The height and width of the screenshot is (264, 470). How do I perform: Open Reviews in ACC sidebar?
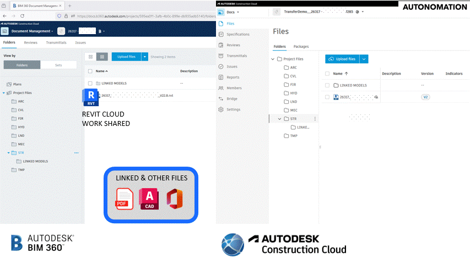[233, 45]
